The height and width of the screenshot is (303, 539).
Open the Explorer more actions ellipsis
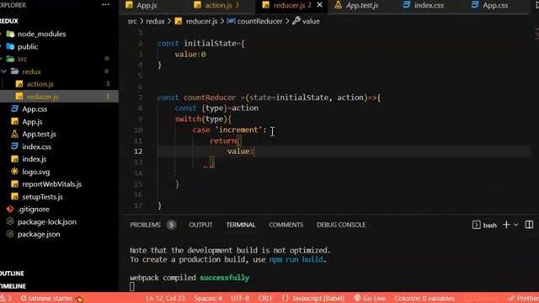pyautogui.click(x=105, y=5)
